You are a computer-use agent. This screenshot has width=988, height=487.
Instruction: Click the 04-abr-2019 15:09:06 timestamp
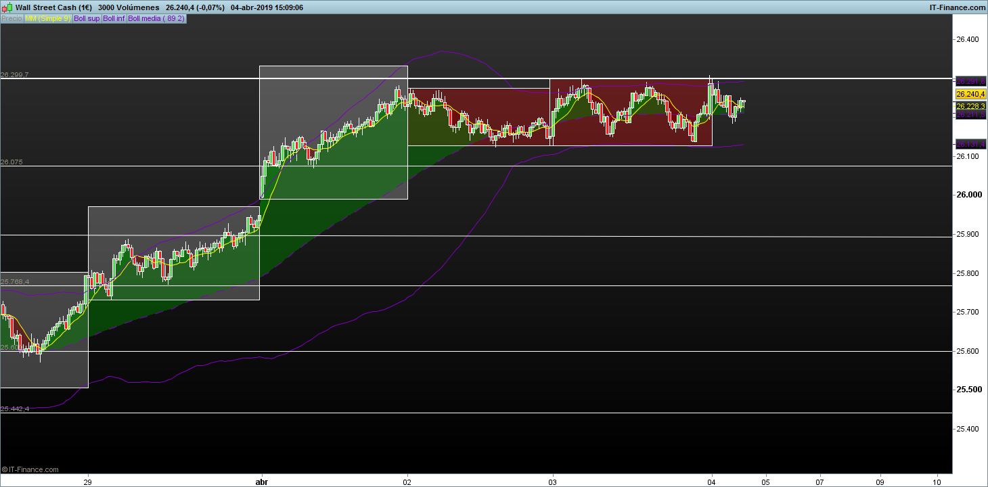(267, 7)
